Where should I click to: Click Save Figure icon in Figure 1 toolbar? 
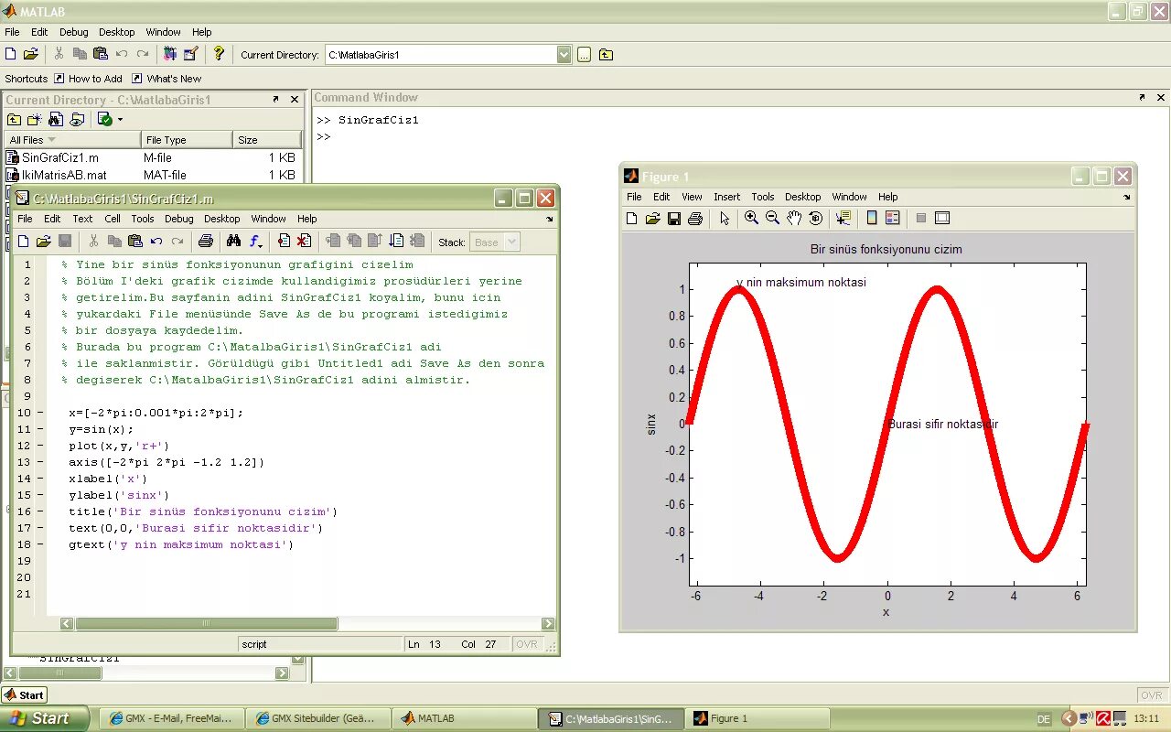coord(674,218)
